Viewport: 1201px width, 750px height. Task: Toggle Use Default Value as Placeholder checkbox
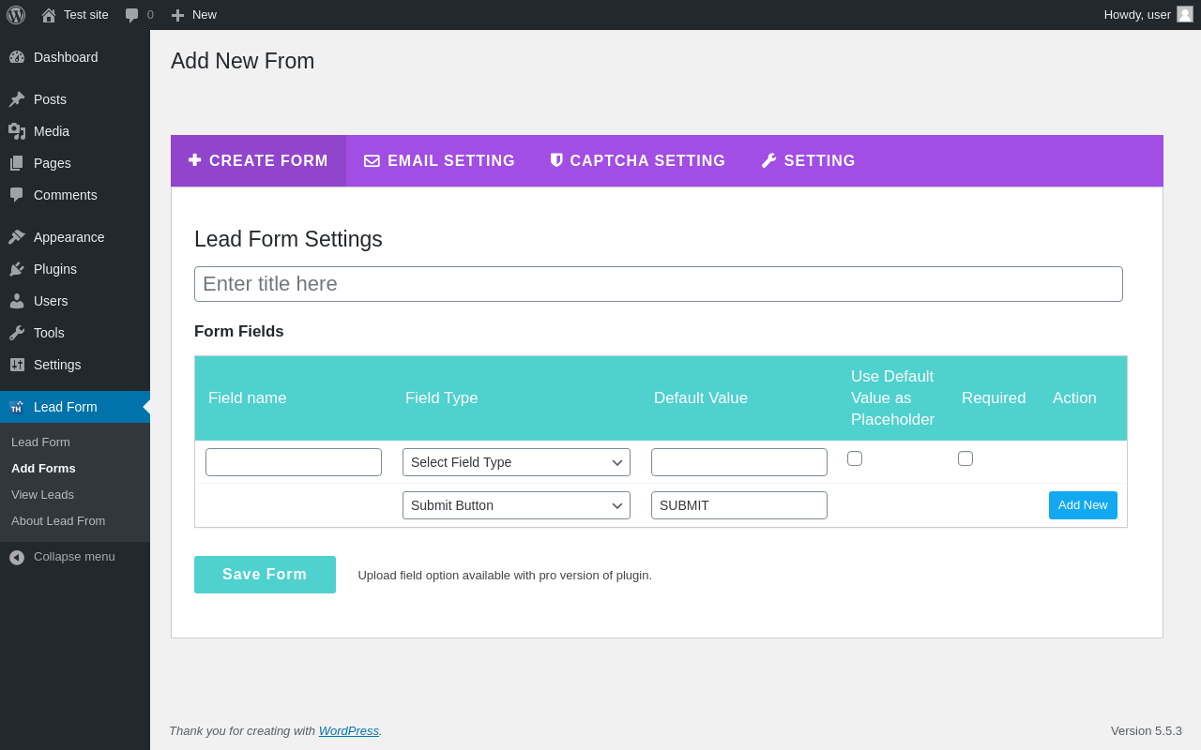click(x=855, y=458)
